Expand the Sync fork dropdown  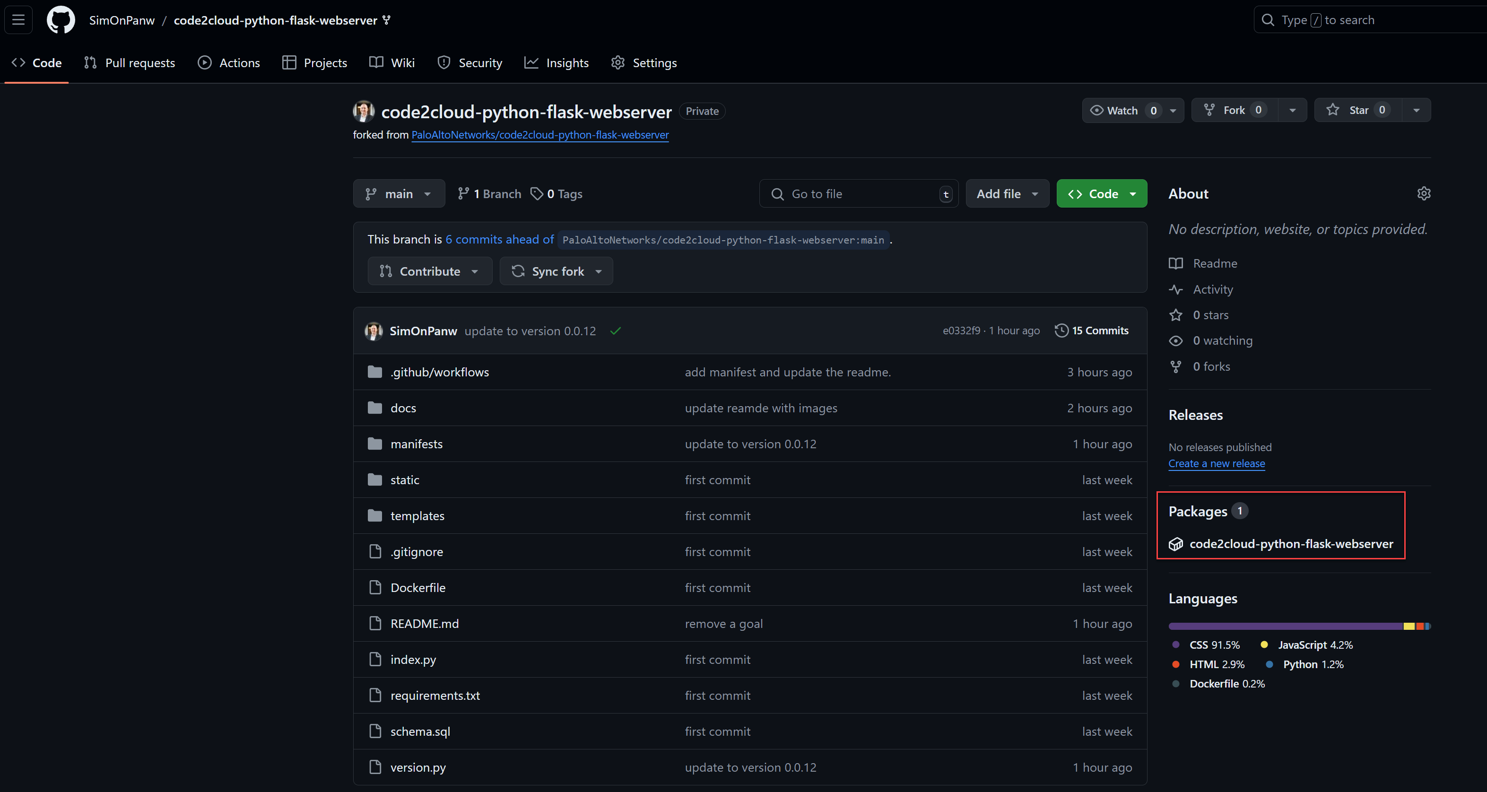click(556, 271)
